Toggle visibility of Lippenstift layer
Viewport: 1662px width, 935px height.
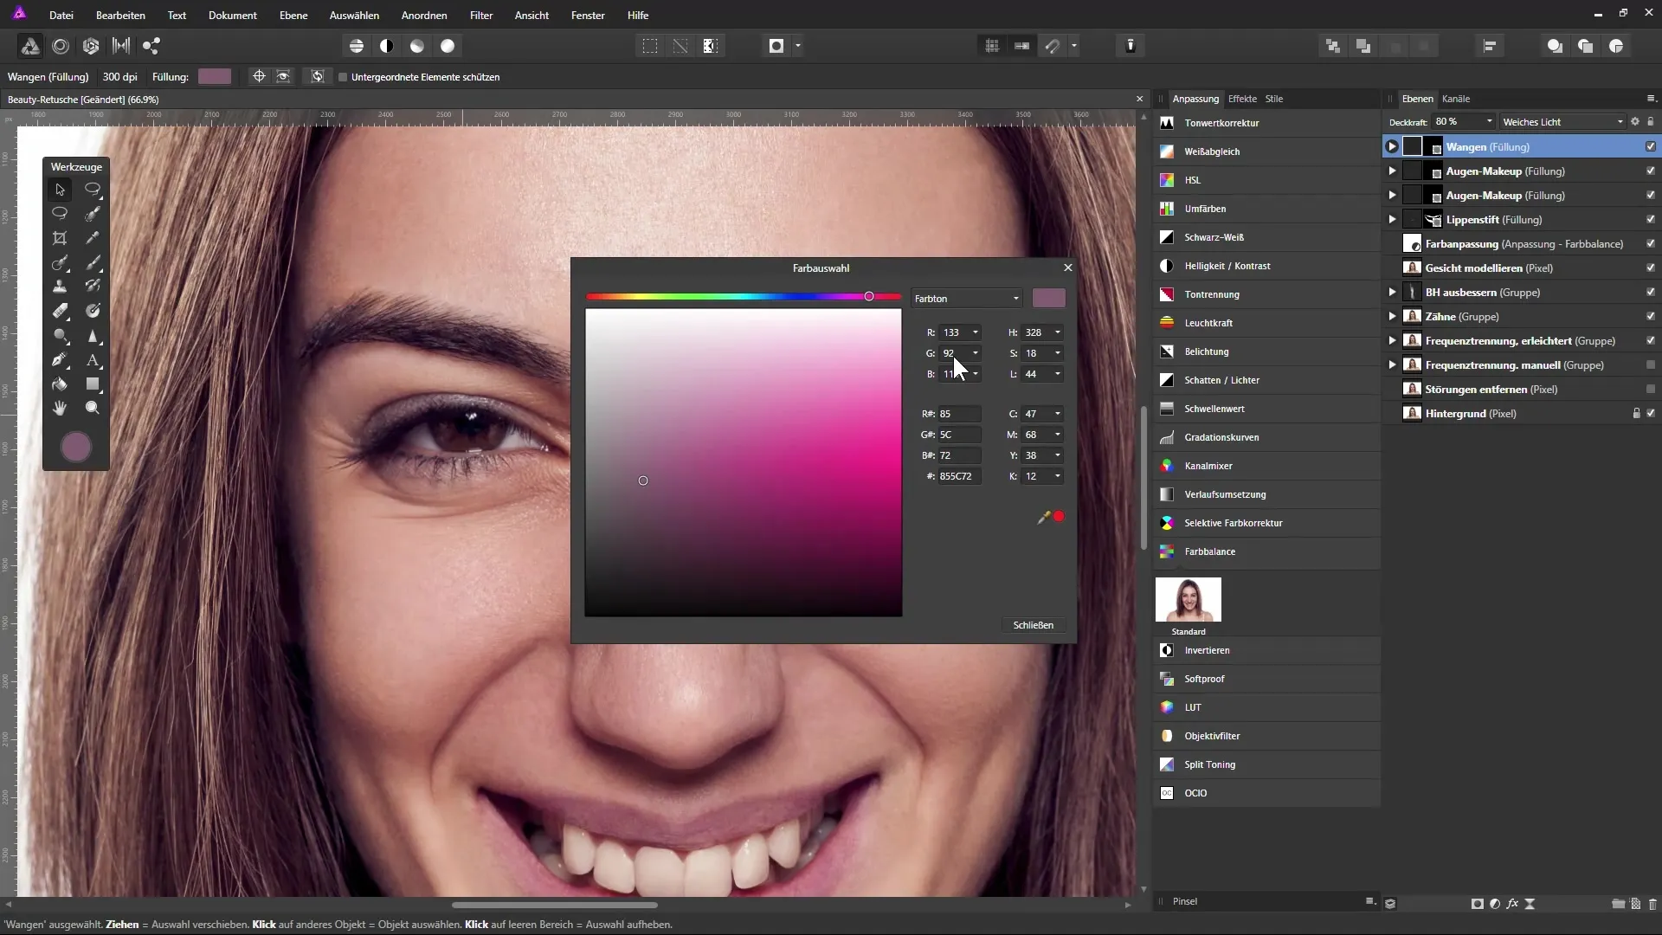pos(1651,220)
